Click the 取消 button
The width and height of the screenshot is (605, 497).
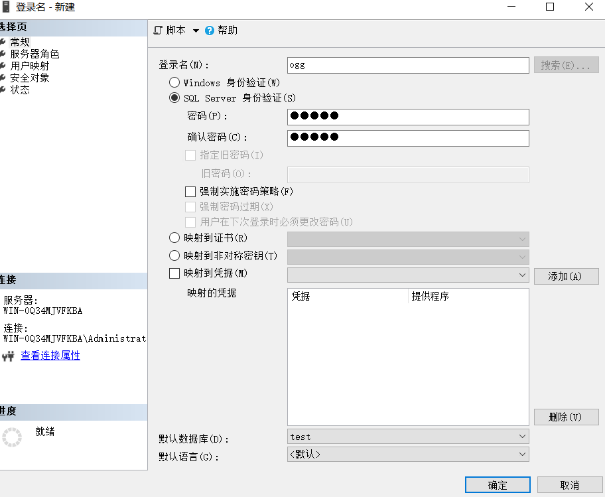569,484
